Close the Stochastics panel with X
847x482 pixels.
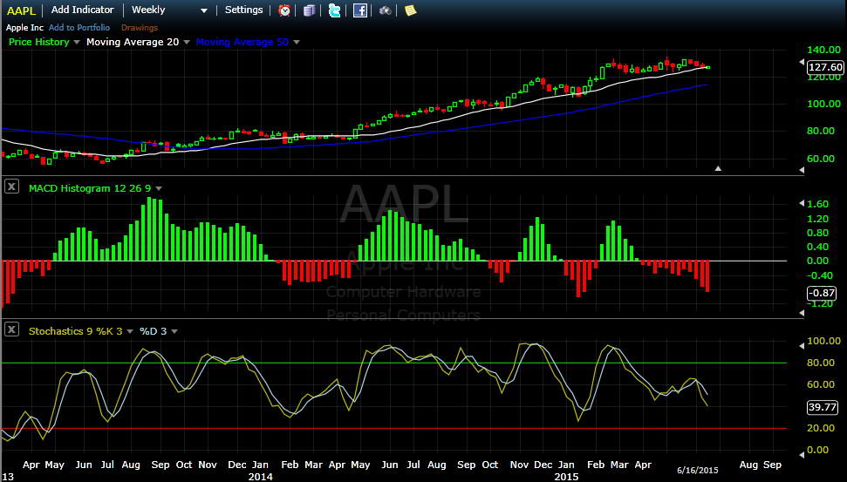pos(11,329)
